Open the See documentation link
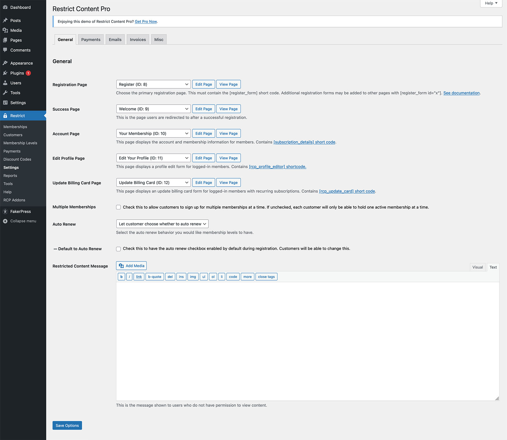The image size is (507, 440). (461, 93)
